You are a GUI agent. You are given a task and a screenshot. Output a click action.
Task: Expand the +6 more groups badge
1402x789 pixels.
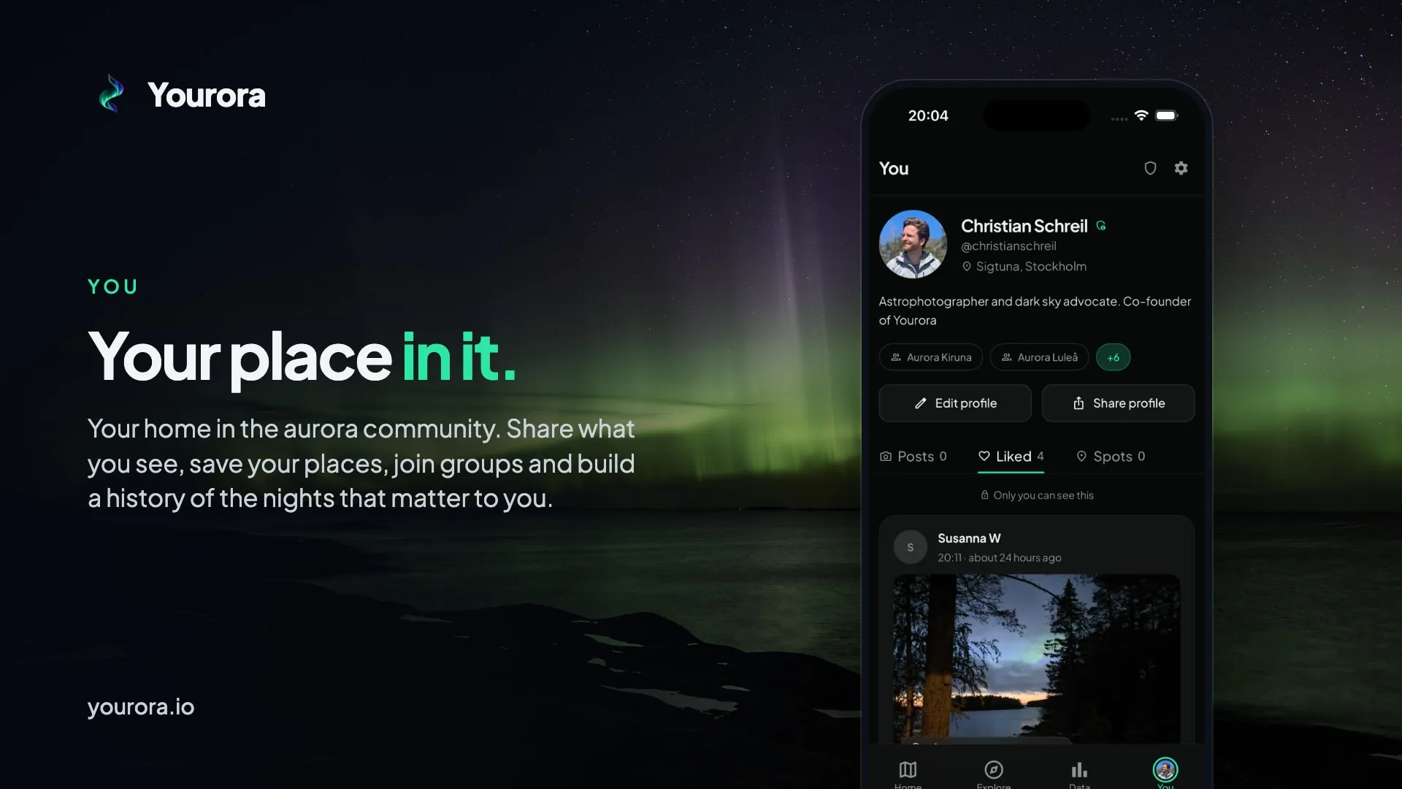(x=1113, y=357)
